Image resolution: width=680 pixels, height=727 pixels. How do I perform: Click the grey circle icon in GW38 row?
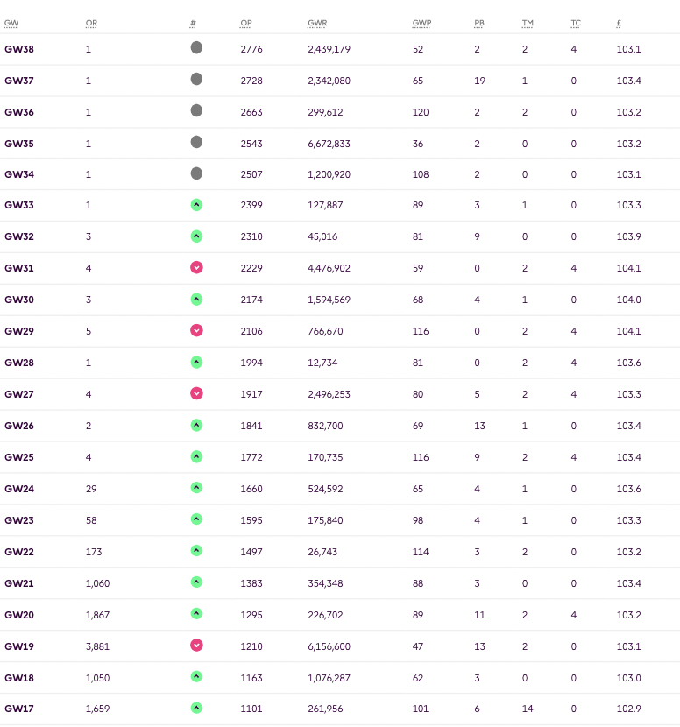[196, 48]
